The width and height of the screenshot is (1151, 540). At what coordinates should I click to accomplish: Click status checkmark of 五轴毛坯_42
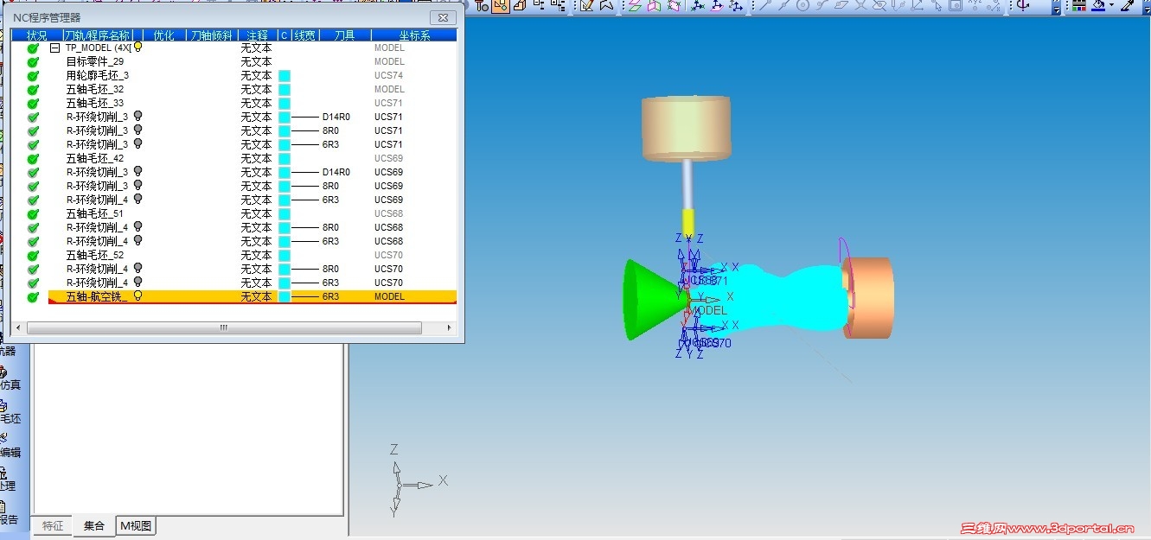tap(34, 159)
